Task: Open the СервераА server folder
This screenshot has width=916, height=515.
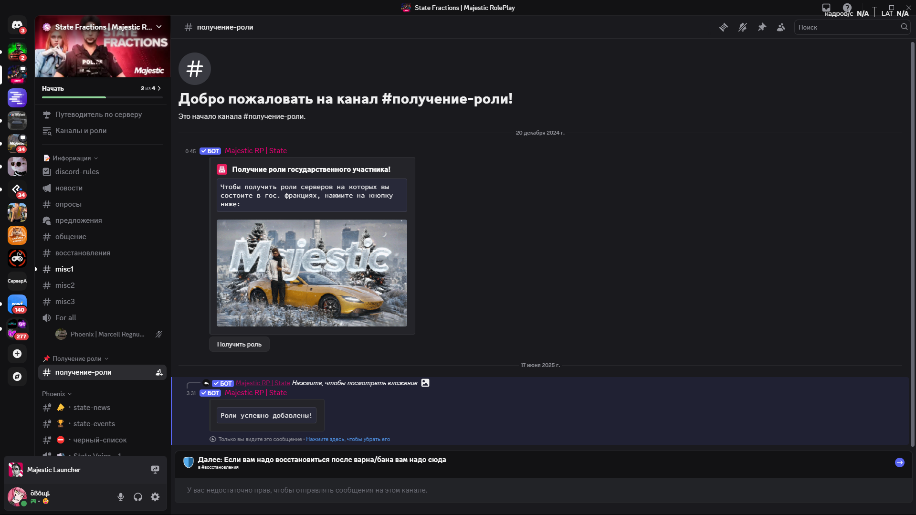Action: coord(17,281)
